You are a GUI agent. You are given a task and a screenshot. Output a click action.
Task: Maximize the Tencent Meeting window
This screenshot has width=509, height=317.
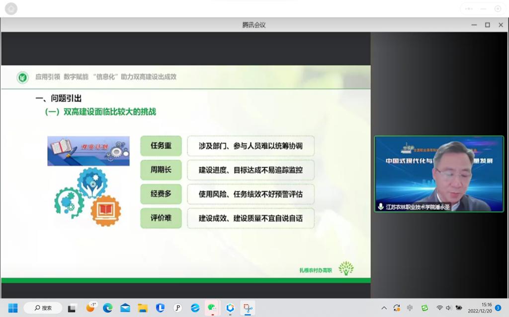(x=487, y=25)
